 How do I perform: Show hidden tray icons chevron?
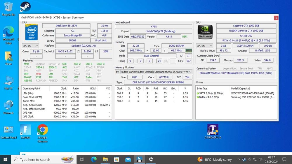click(239, 159)
